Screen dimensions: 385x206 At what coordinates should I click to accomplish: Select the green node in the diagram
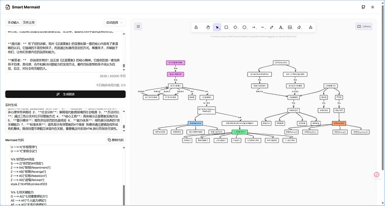239,132
